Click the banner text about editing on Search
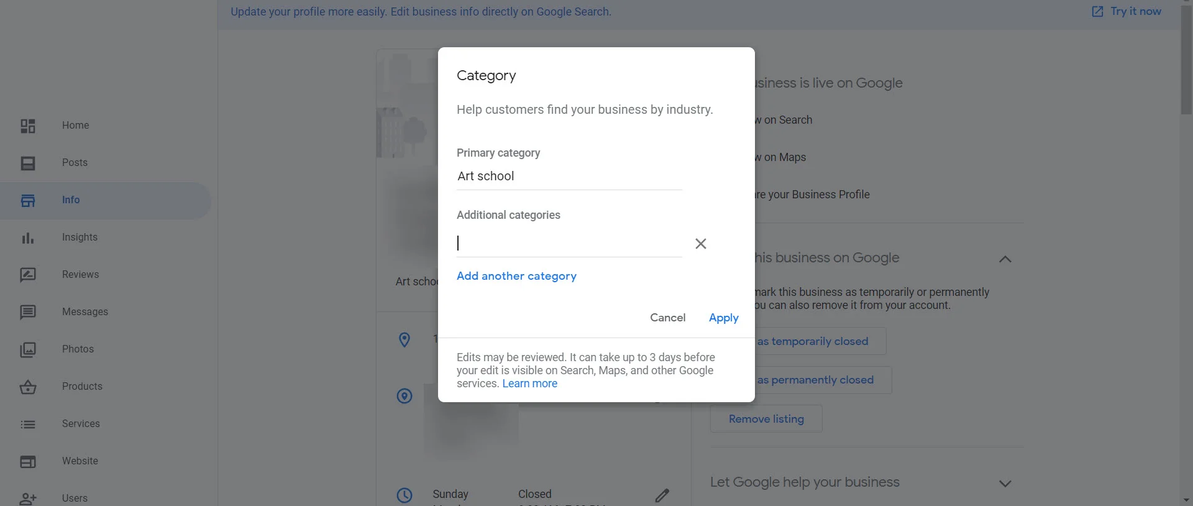The width and height of the screenshot is (1193, 506). (421, 11)
